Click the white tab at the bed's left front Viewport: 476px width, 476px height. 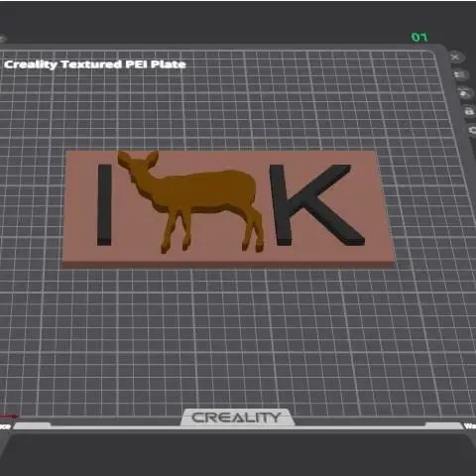pos(32,425)
